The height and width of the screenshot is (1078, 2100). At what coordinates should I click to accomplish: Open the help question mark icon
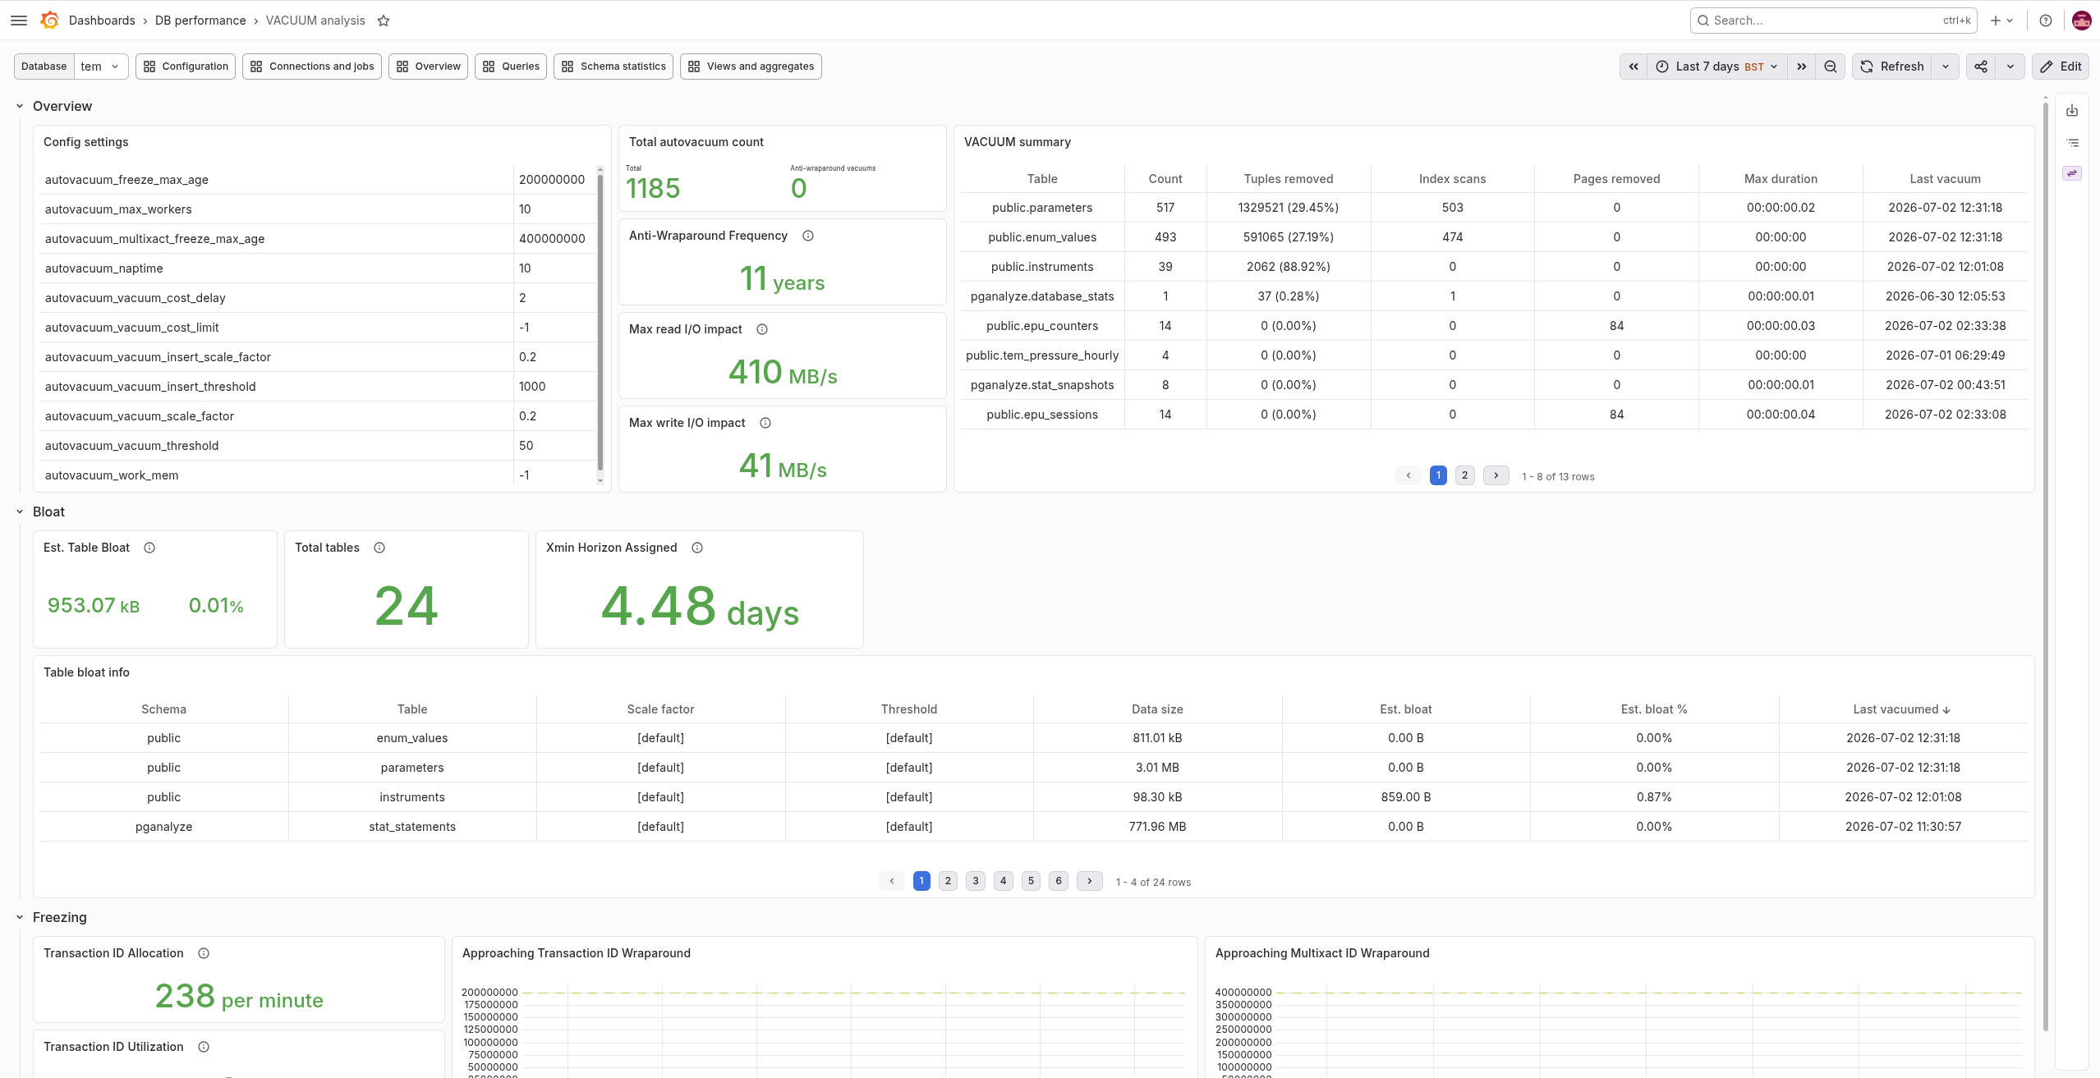2046,21
